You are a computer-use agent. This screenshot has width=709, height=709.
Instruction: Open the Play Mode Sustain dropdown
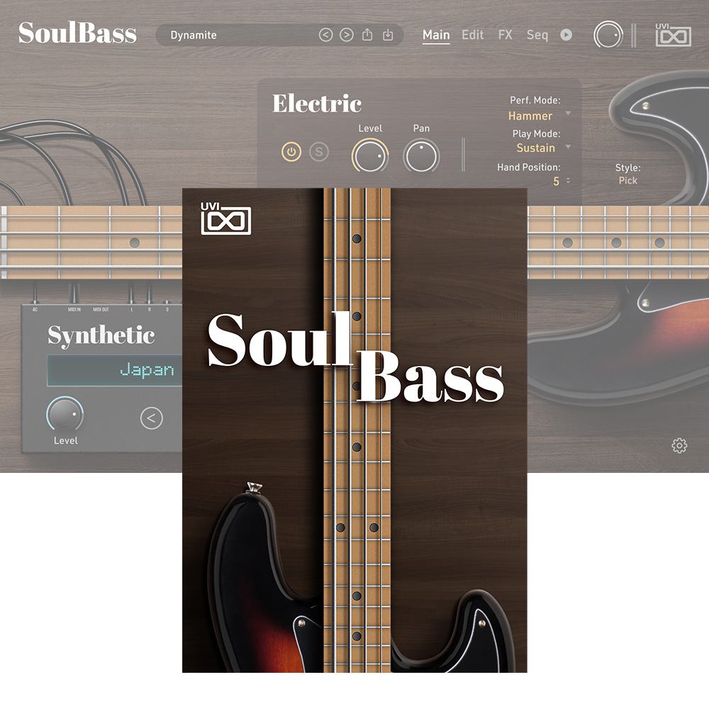(x=544, y=148)
